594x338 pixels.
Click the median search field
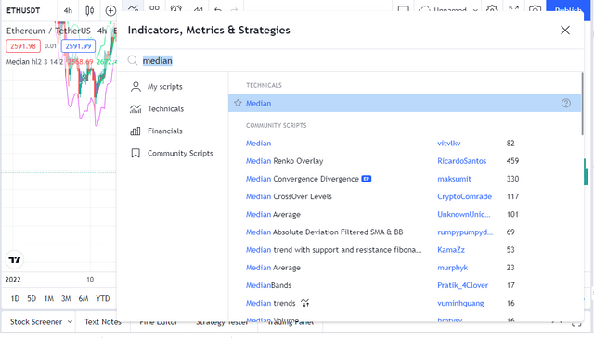tap(356, 60)
